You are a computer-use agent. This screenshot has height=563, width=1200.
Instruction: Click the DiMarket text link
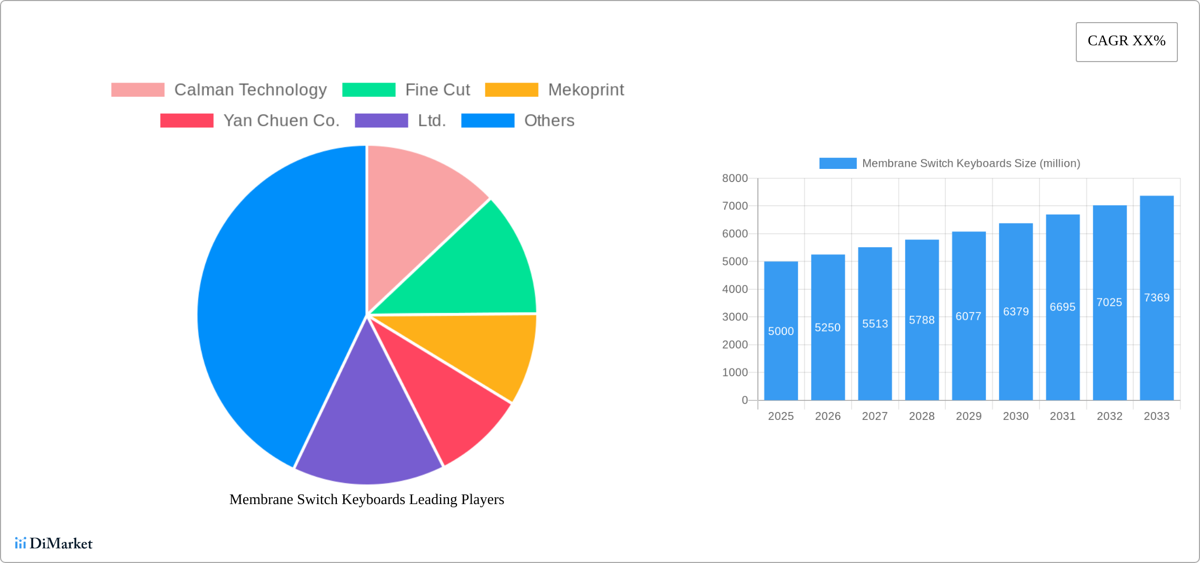pyautogui.click(x=62, y=544)
